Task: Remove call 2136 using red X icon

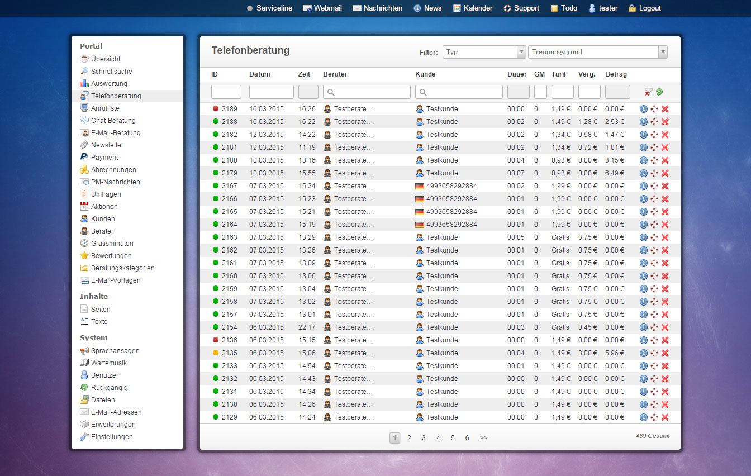Action: pyautogui.click(x=665, y=340)
